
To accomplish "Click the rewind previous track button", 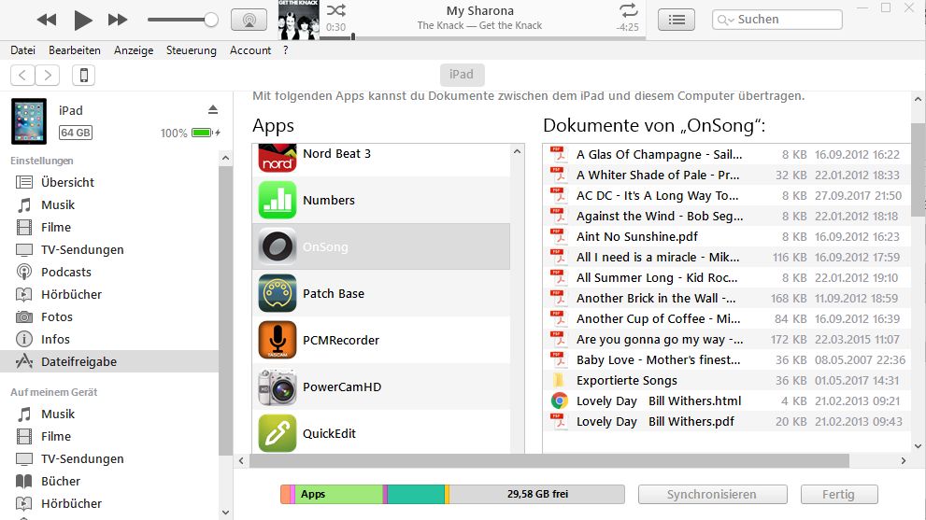I will point(47,20).
